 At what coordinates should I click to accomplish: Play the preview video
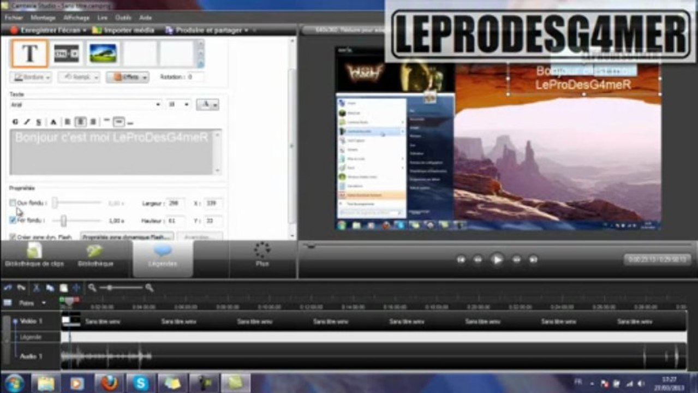pyautogui.click(x=497, y=260)
